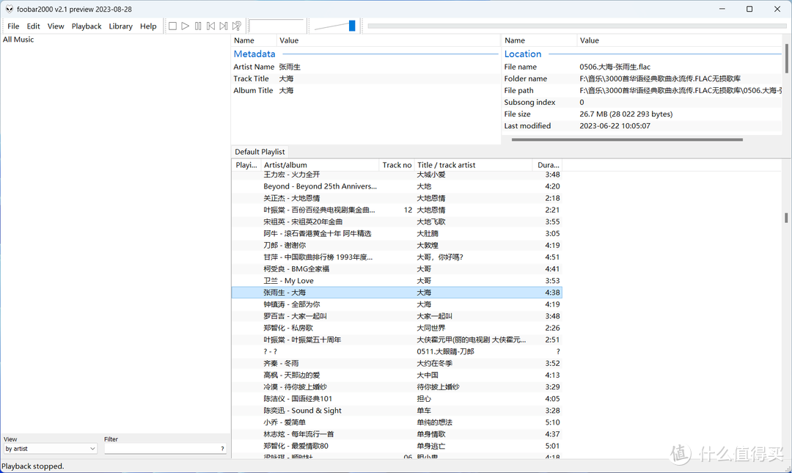
Task: Click the Track Title metadata row
Action: pyautogui.click(x=366, y=78)
